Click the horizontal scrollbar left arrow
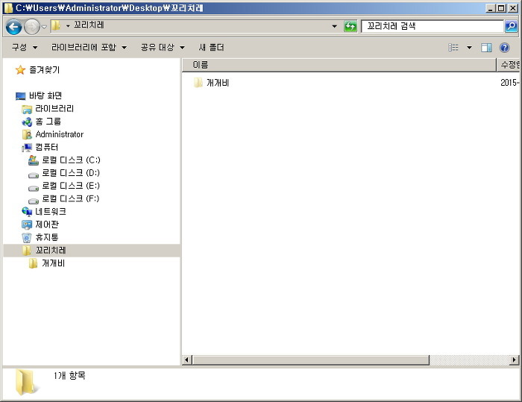Viewport: 522px width, 402px height. click(x=186, y=359)
